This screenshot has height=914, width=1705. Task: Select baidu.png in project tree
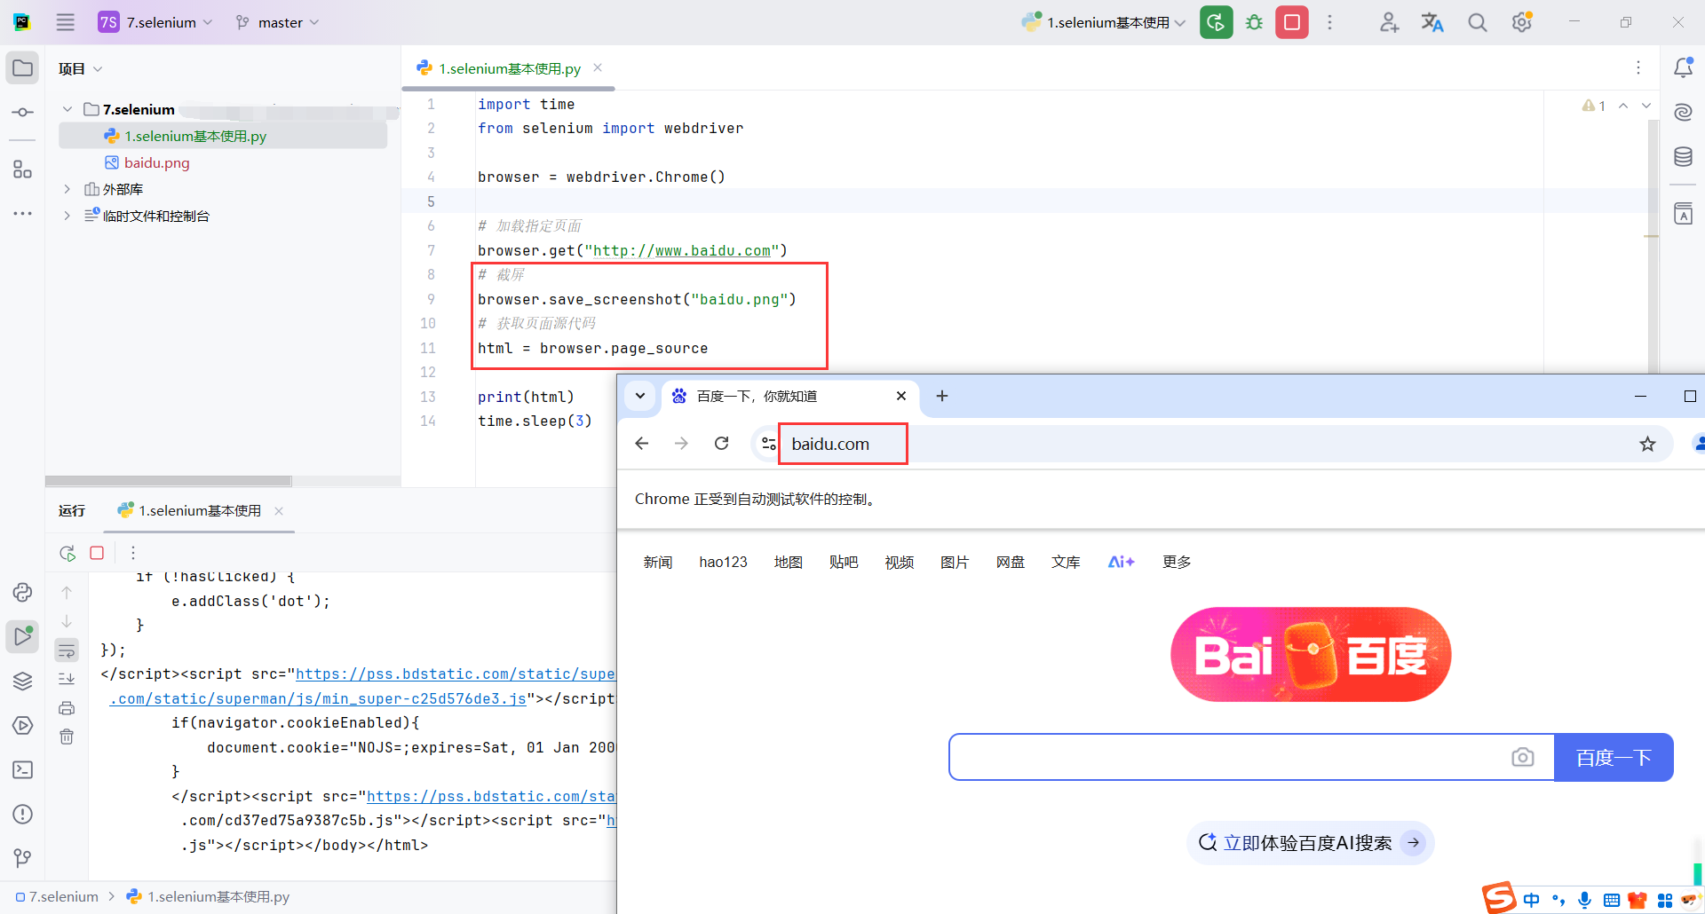coord(147,162)
